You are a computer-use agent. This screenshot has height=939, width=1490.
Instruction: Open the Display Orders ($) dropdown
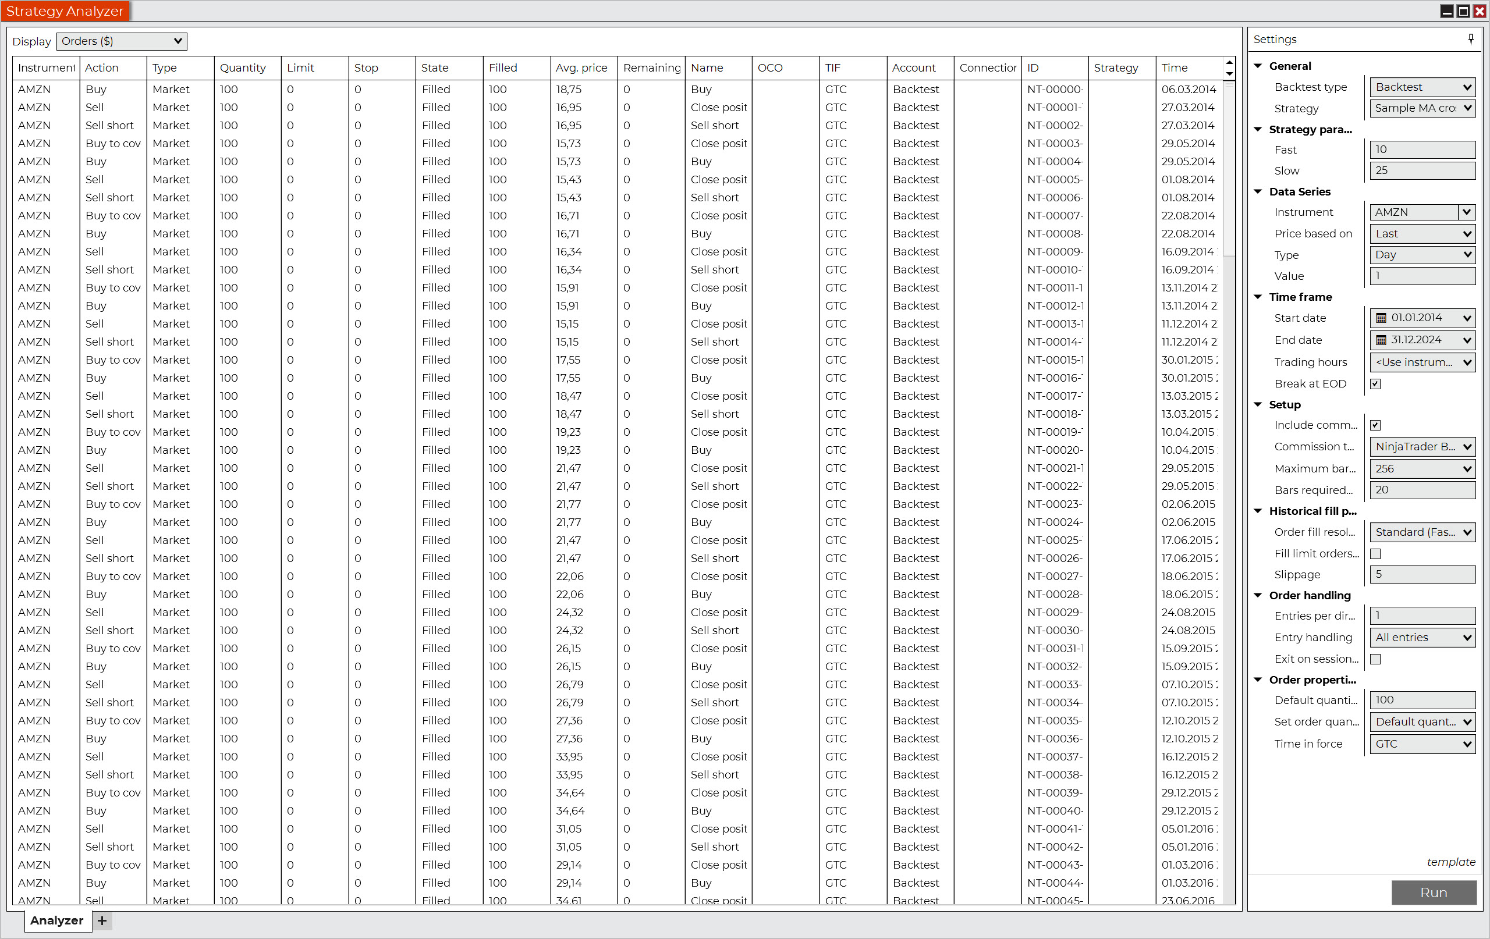point(122,41)
